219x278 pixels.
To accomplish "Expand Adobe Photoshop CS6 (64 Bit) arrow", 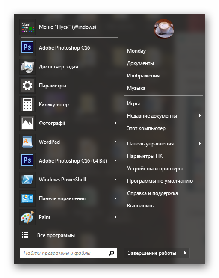I will pyautogui.click(x=115, y=161).
